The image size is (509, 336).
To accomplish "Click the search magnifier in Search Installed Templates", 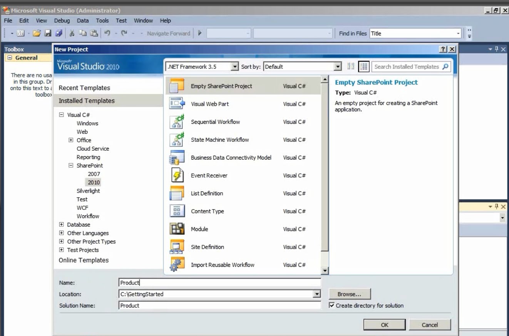I will pyautogui.click(x=446, y=66).
